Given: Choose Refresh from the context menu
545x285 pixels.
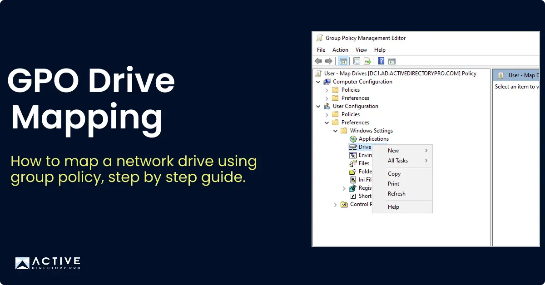Looking at the screenshot, I should point(402,194).
